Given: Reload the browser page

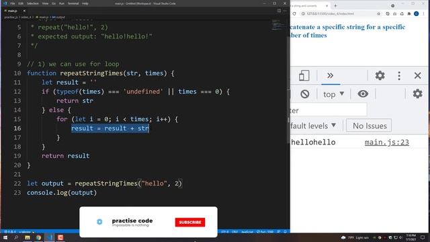Looking at the screenshot, I should pyautogui.click(x=294, y=13).
